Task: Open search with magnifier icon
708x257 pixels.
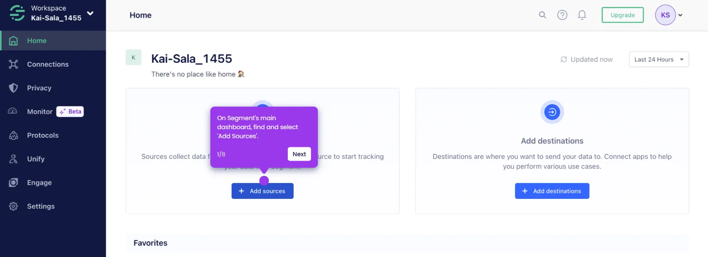Action: (x=542, y=15)
